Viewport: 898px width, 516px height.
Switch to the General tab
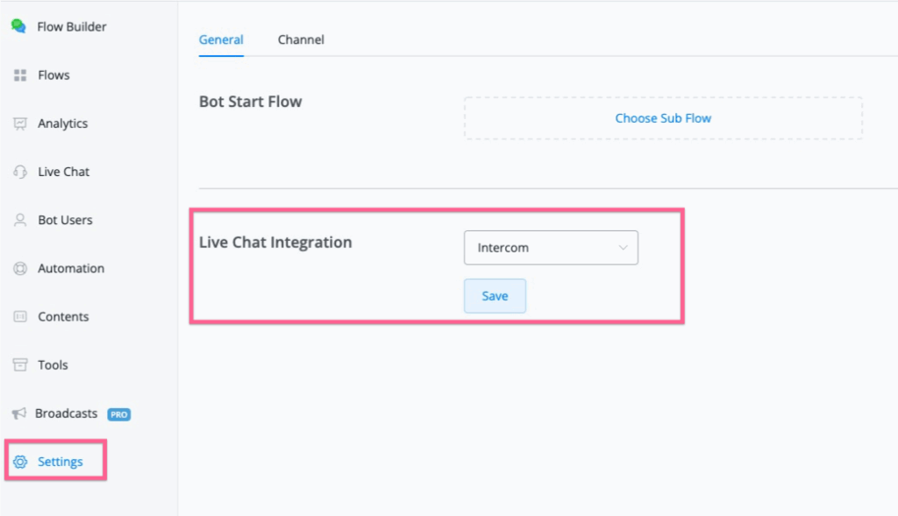point(221,39)
